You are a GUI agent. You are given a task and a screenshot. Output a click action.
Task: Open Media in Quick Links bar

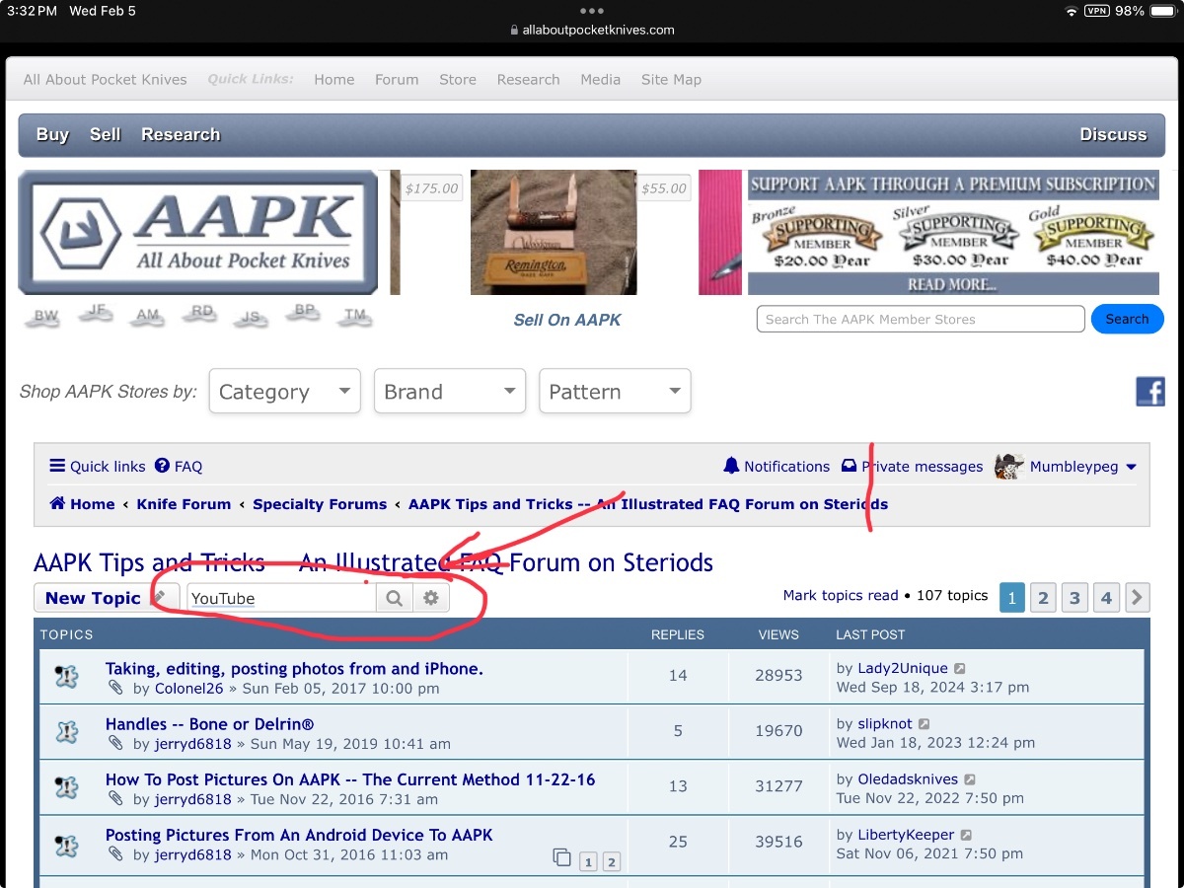[601, 80]
